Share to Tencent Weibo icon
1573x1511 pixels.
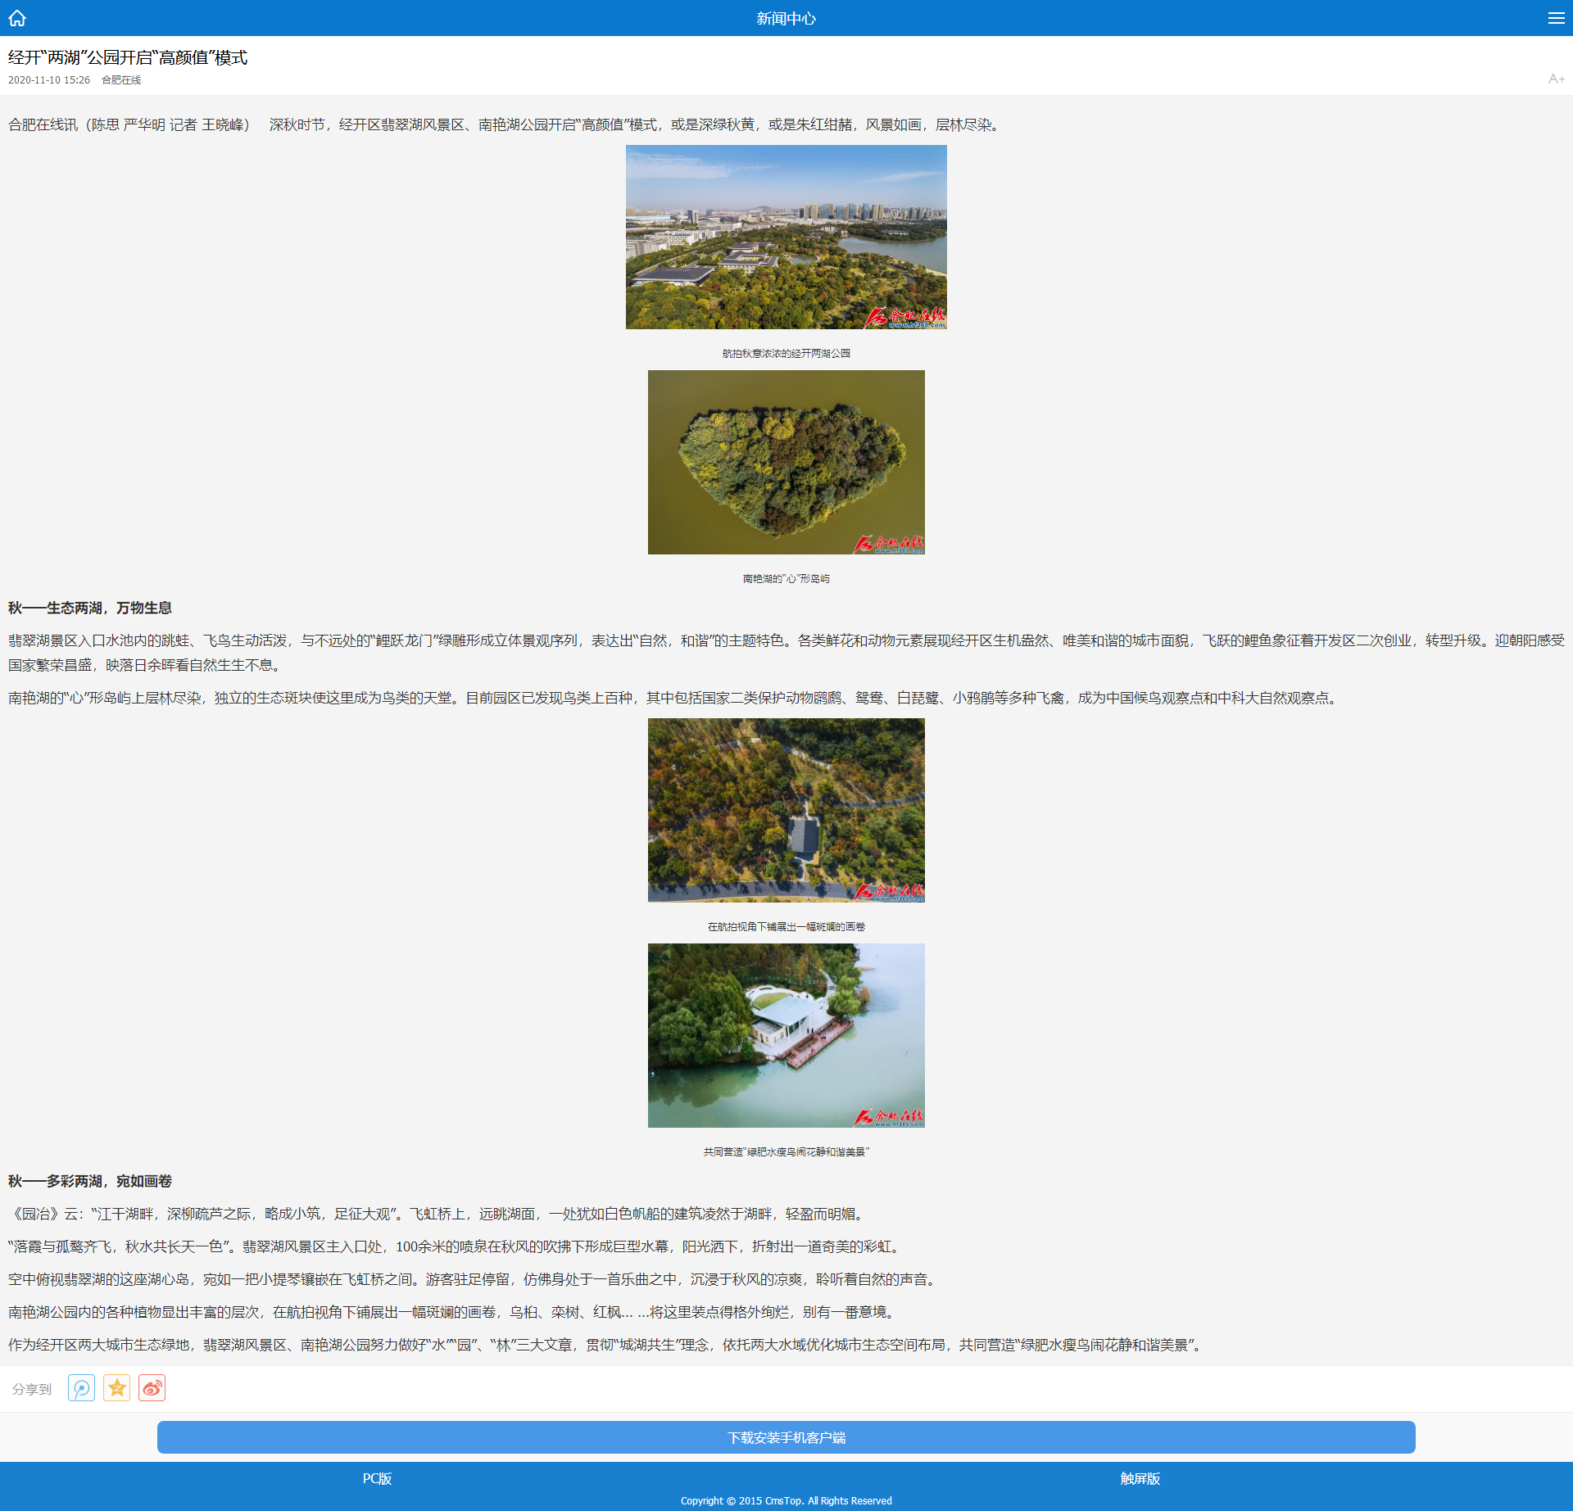pos(81,1388)
